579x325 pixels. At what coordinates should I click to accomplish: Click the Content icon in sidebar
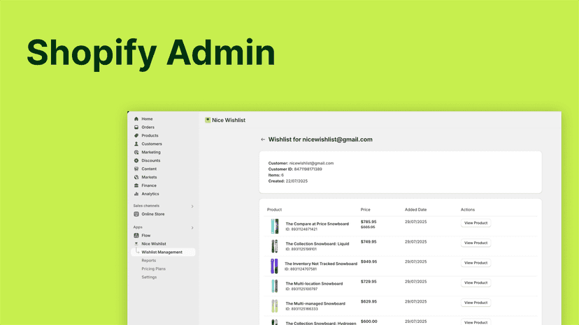pyautogui.click(x=136, y=169)
